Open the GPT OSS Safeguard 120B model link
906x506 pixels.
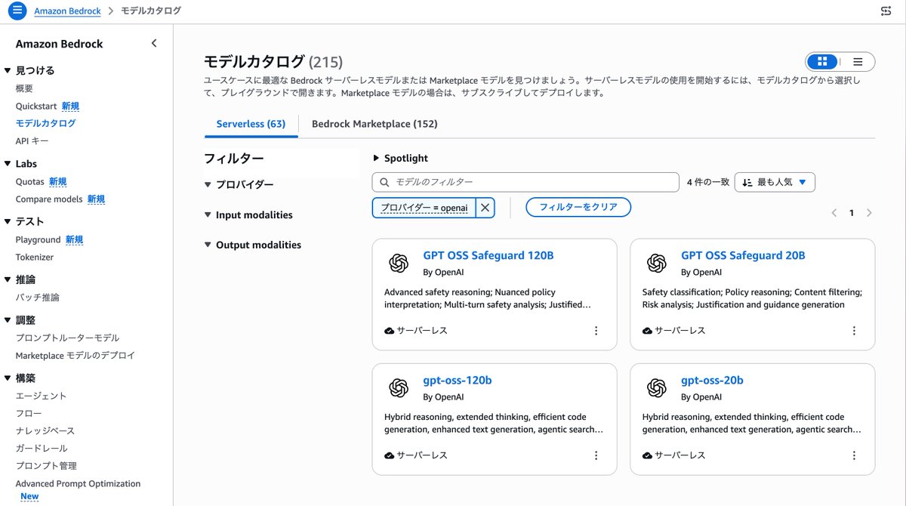pyautogui.click(x=488, y=255)
